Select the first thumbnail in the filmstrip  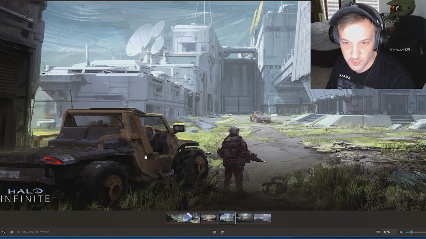click(x=174, y=218)
